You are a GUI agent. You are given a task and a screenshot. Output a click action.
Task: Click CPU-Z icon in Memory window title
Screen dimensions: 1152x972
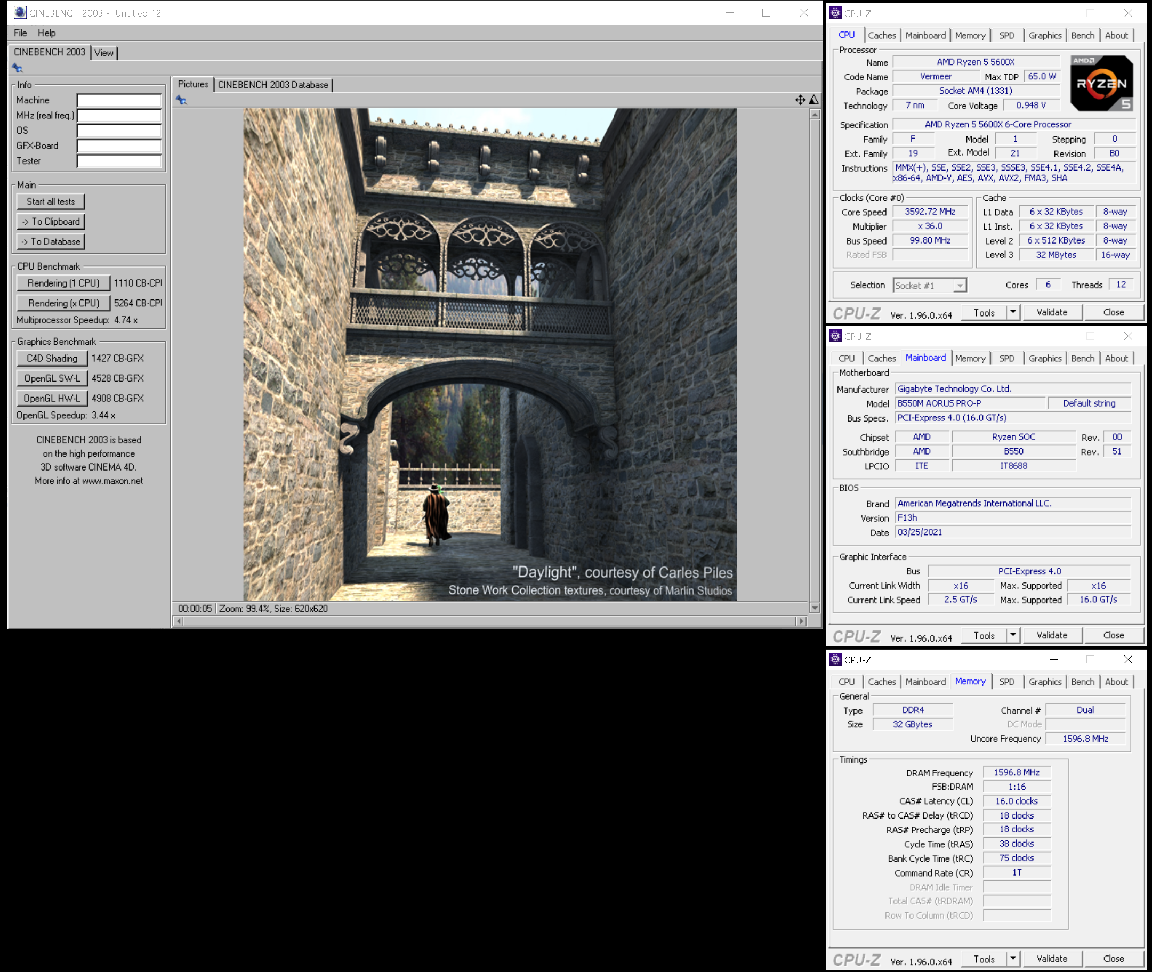point(836,659)
